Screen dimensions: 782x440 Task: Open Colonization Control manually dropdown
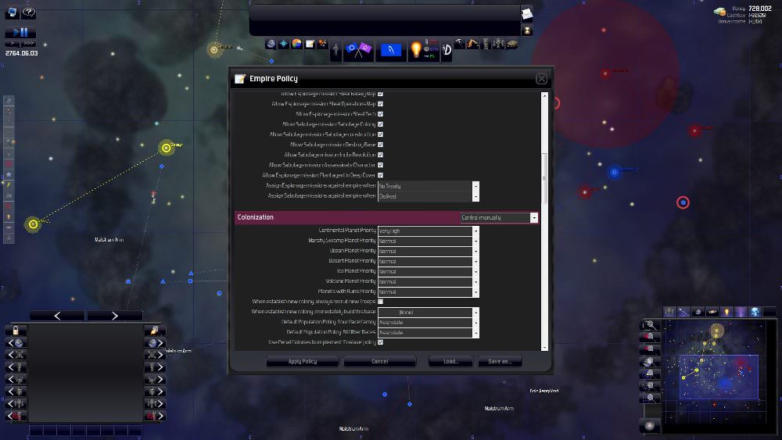tap(499, 218)
